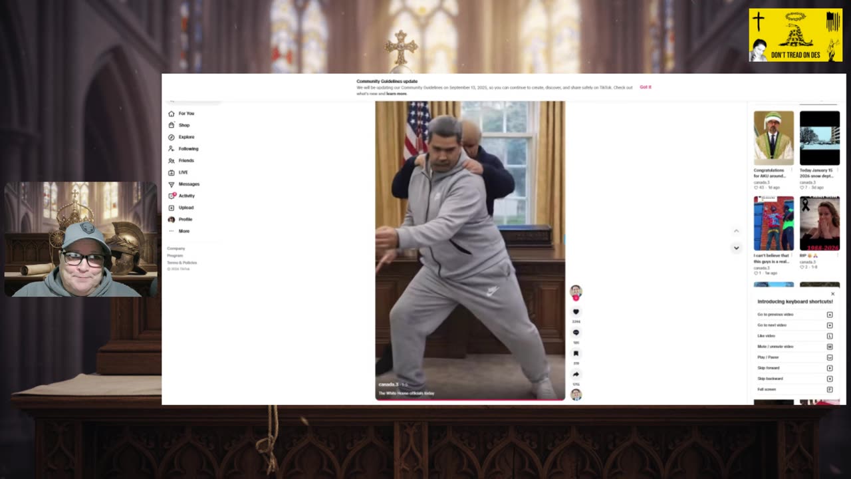Screen dimensions: 851x479
Task: Open 'I can't believe that' video thumbnail
Action: (773, 223)
